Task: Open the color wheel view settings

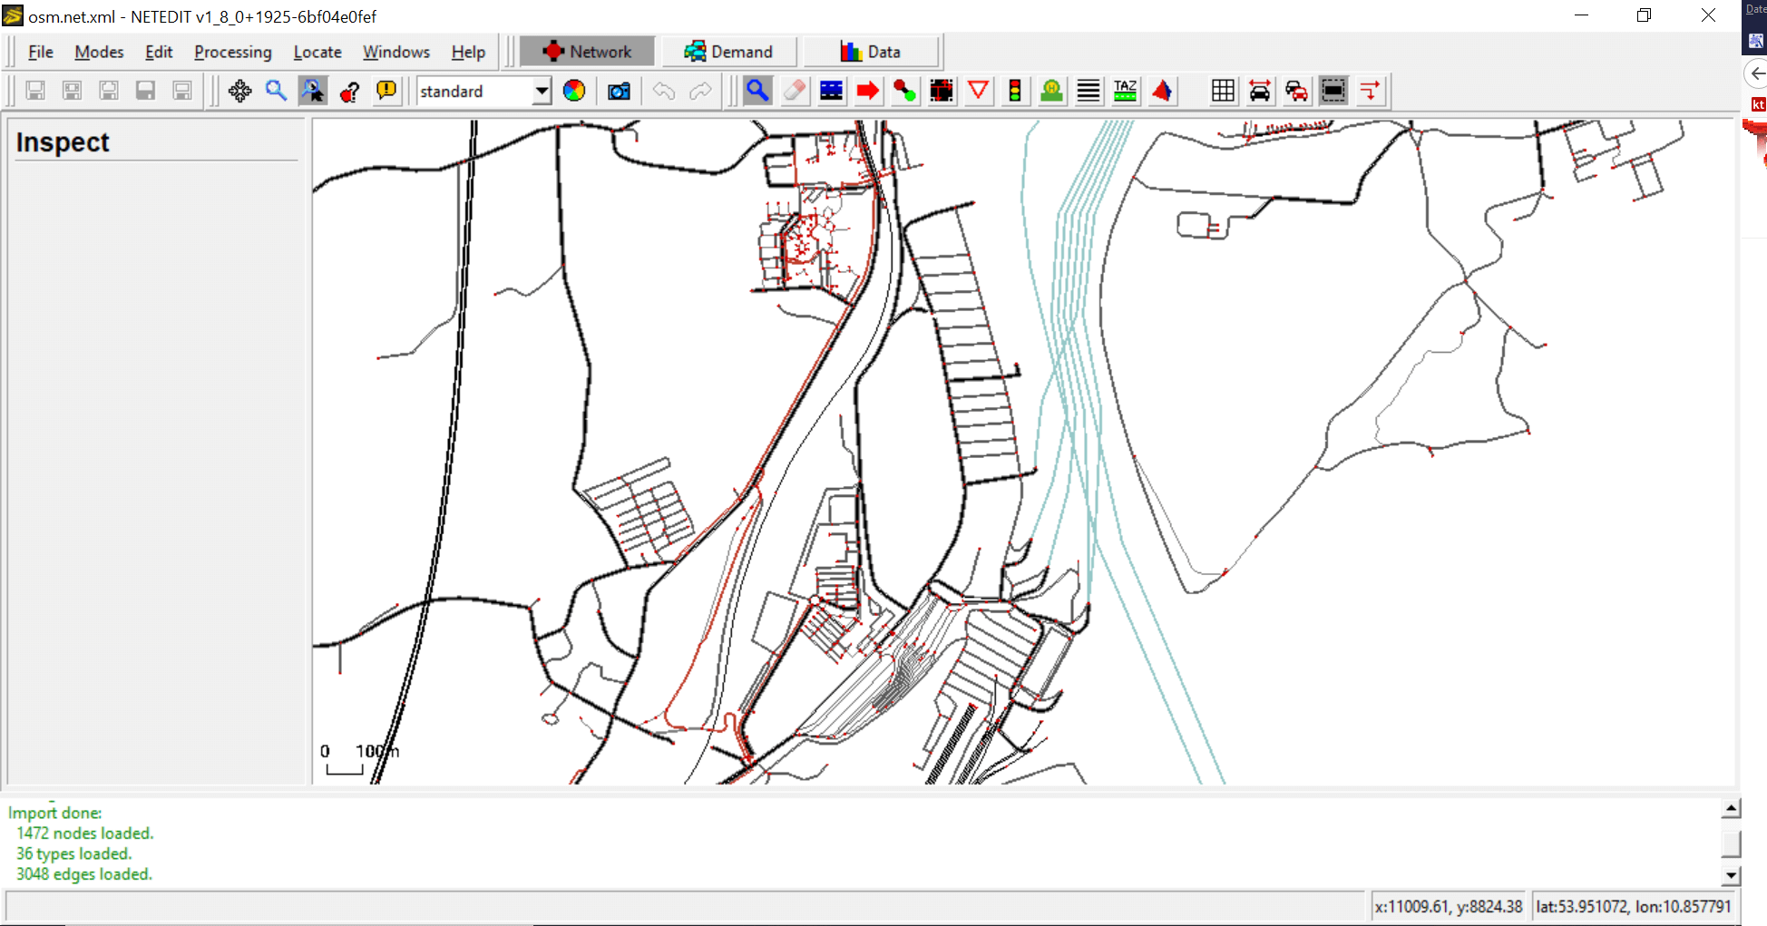Action: tap(574, 91)
